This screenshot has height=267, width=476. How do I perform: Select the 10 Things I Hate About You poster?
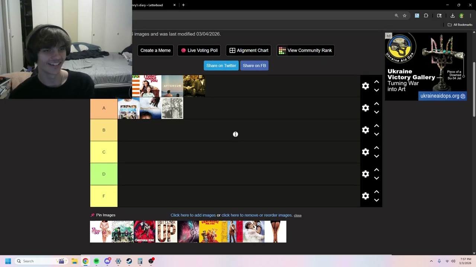pos(150,86)
